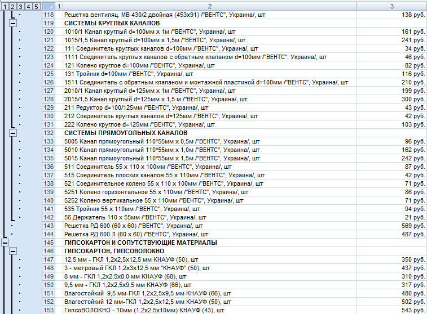The height and width of the screenshot is (314, 427).
Task: Click cell '5005 Канал прямоугольный 110*55мм х 0,5м'
Action: pos(210,141)
